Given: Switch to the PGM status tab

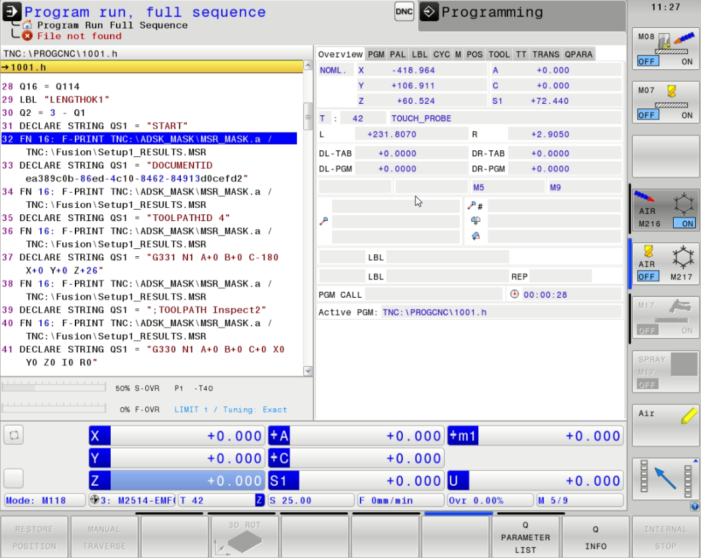Looking at the screenshot, I should (376, 54).
